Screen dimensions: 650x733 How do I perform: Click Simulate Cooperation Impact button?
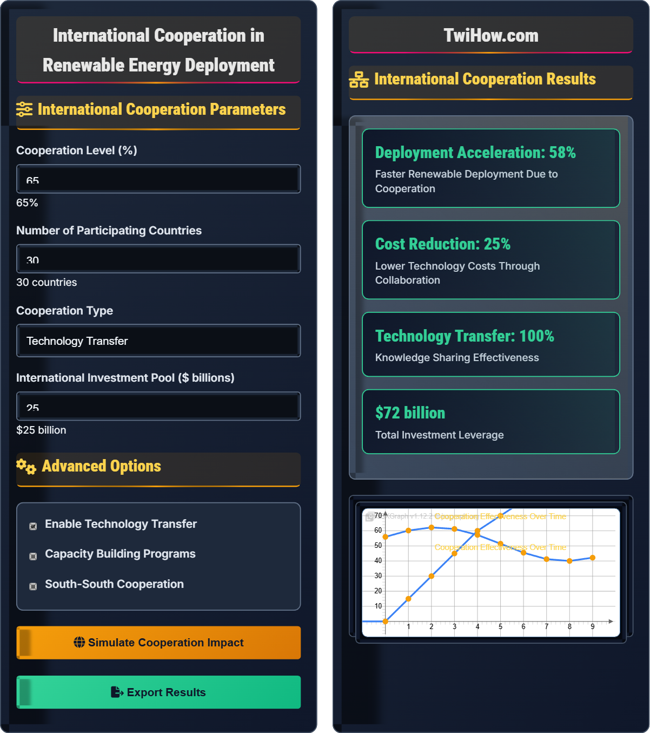tap(158, 643)
